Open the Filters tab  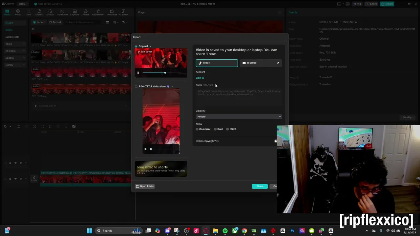[86, 12]
